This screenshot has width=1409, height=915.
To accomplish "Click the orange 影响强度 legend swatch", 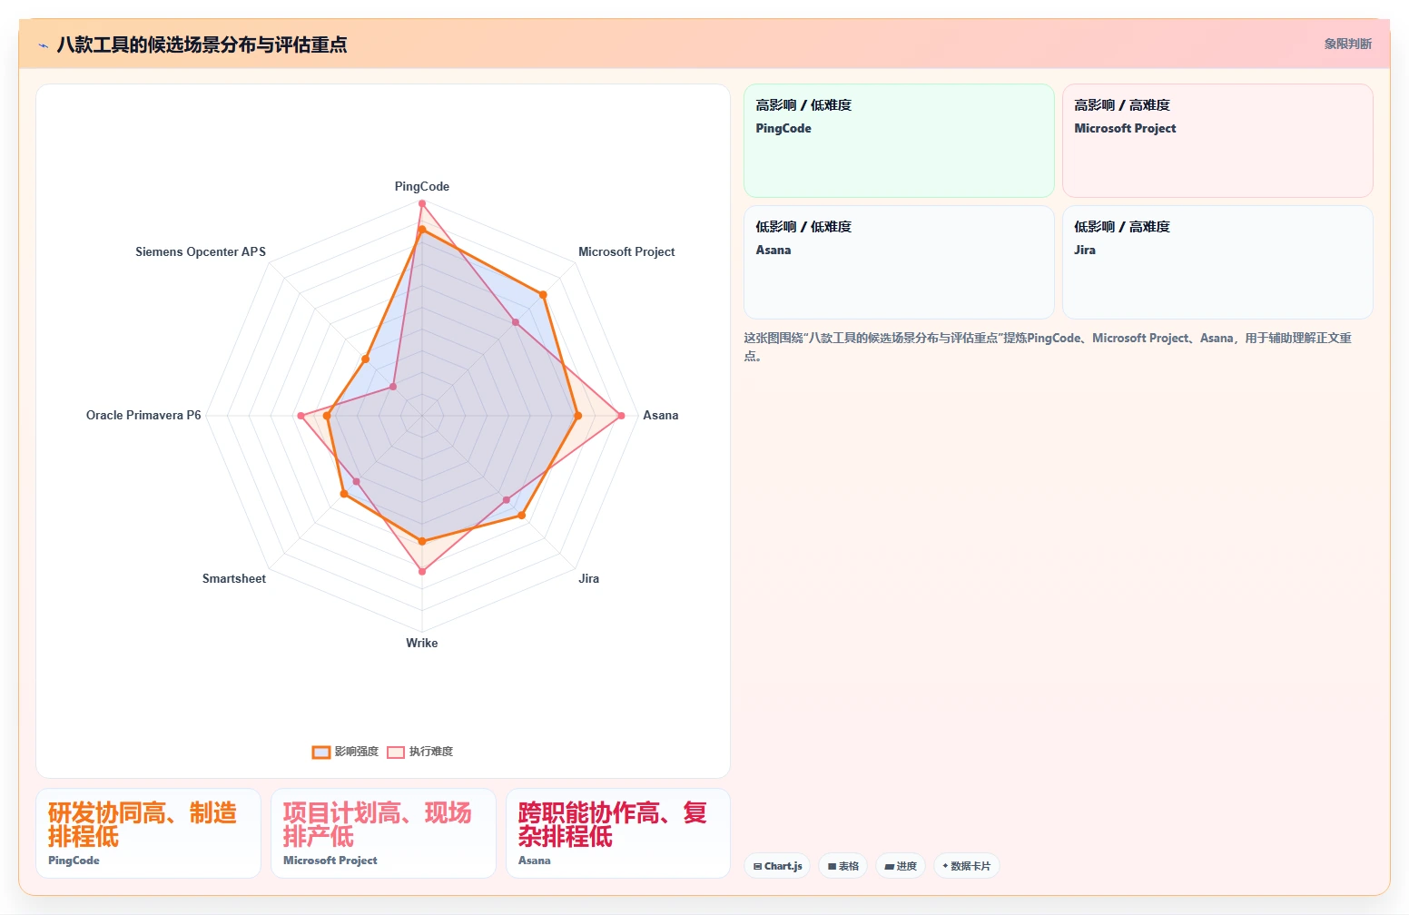I will pyautogui.click(x=321, y=752).
